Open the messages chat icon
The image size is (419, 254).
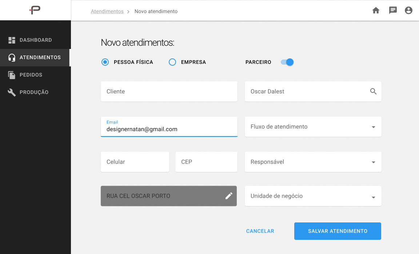point(392,11)
